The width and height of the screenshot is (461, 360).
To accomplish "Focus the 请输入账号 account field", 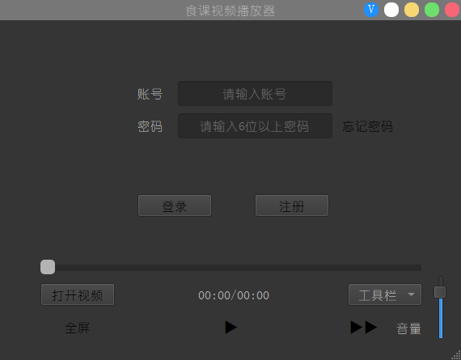I will pyautogui.click(x=255, y=94).
